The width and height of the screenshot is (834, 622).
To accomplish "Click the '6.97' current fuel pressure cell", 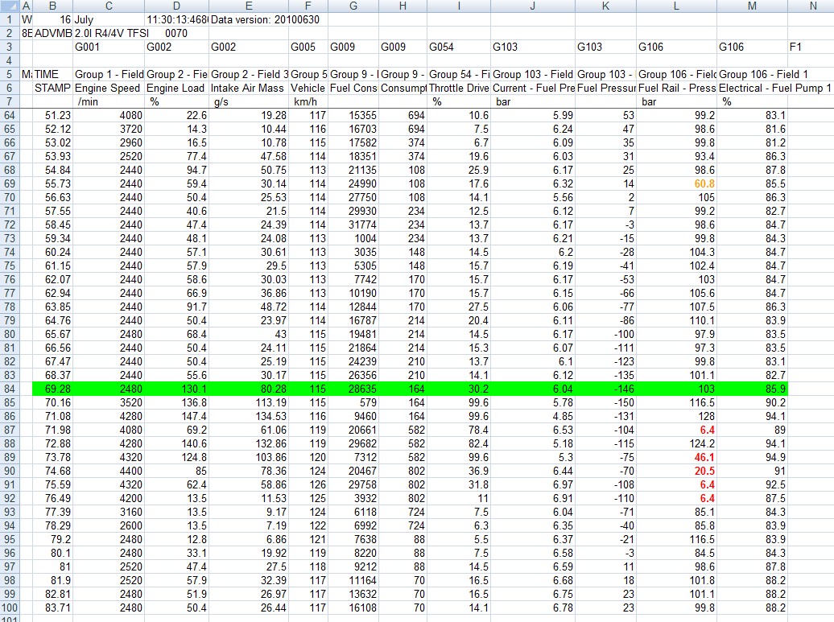I will (x=532, y=485).
